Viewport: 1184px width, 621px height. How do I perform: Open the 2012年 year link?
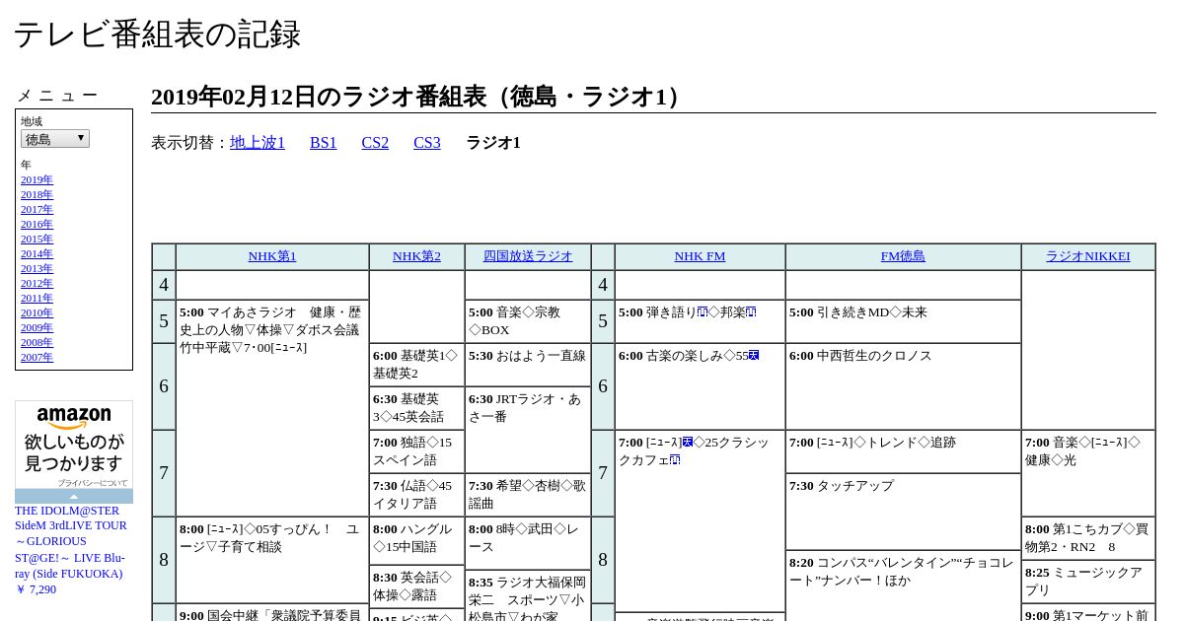(x=37, y=283)
